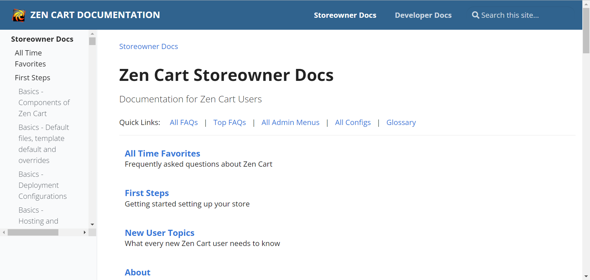Screen dimensions: 590x280
Task: Click the page scrollbar down arrow
Action: coord(586,276)
